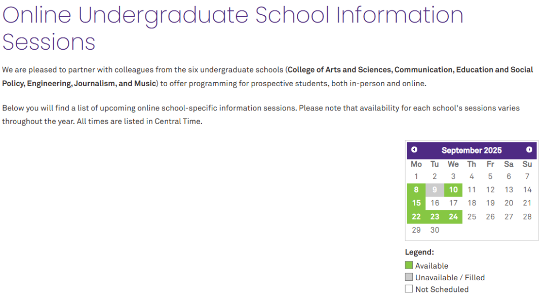Go to next month arrow icon
The width and height of the screenshot is (547, 297).
tap(529, 150)
